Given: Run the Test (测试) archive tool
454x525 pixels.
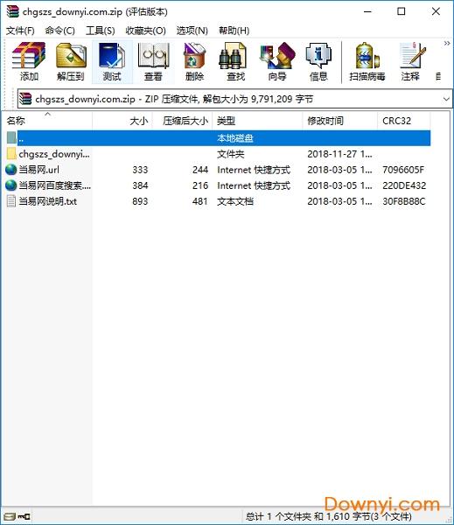Looking at the screenshot, I should 112,61.
